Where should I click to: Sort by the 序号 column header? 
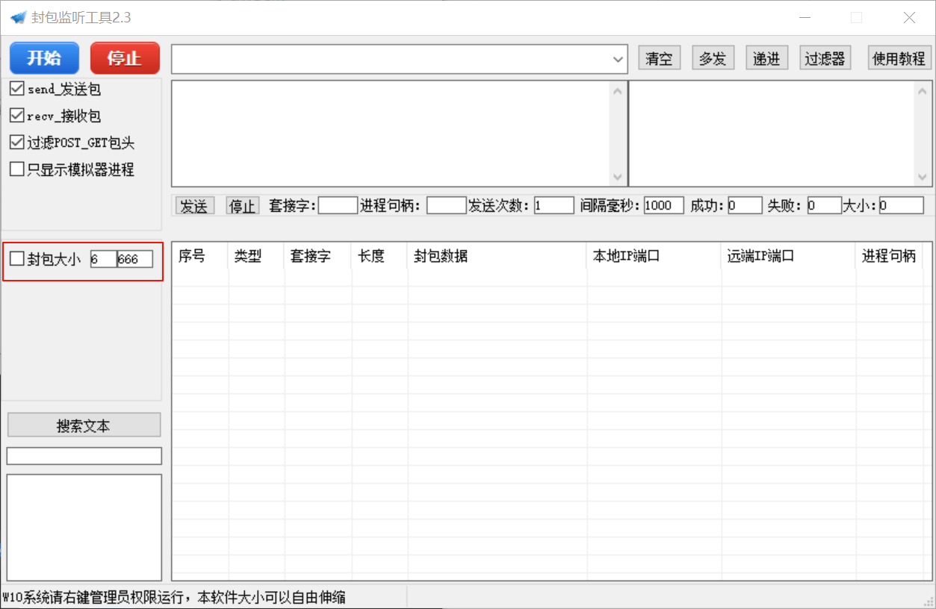pyautogui.click(x=200, y=256)
